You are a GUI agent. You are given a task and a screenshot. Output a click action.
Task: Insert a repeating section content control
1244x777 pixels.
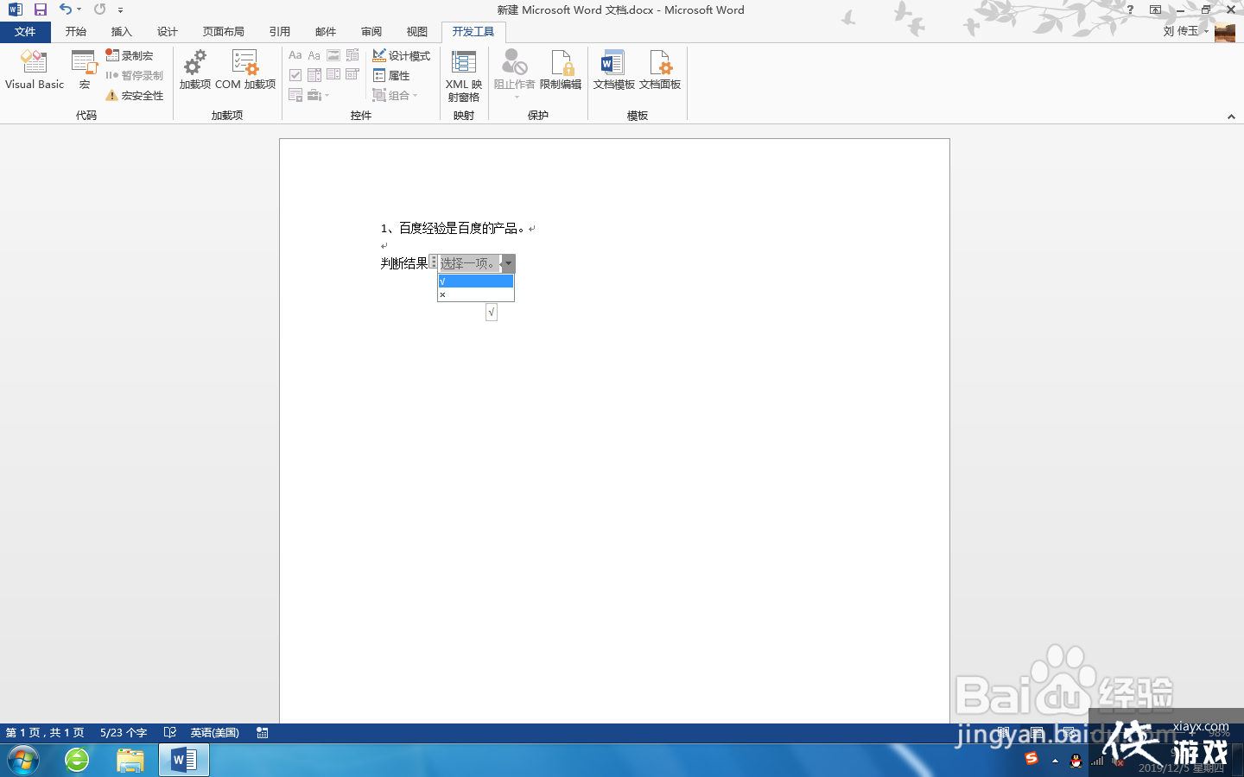pos(295,95)
